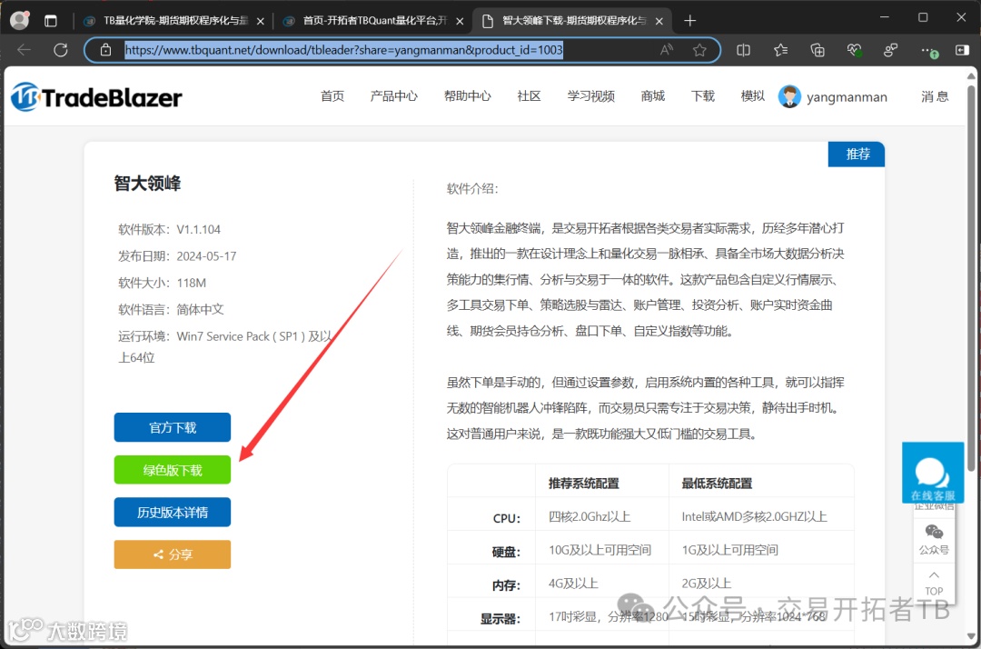Click the orange 分享 share button
Image resolution: width=981 pixels, height=649 pixels.
coord(172,554)
